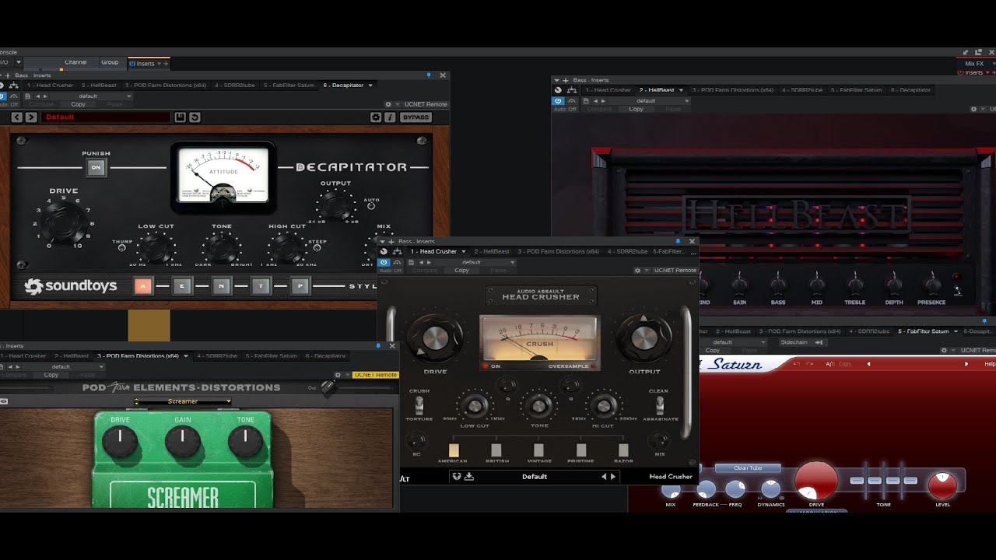
Task: Open '1 - Head Crusher' tab dropdown arrow
Action: pyautogui.click(x=464, y=251)
